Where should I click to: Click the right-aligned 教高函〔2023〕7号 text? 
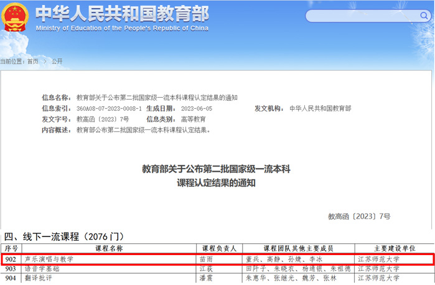click(x=359, y=216)
